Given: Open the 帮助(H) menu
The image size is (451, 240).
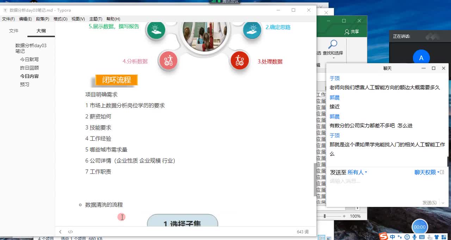Looking at the screenshot, I should [x=113, y=19].
